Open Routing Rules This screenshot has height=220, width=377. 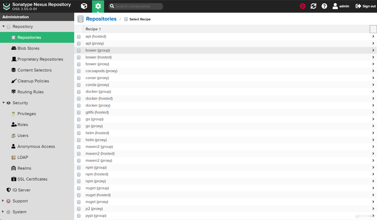click(37, 92)
